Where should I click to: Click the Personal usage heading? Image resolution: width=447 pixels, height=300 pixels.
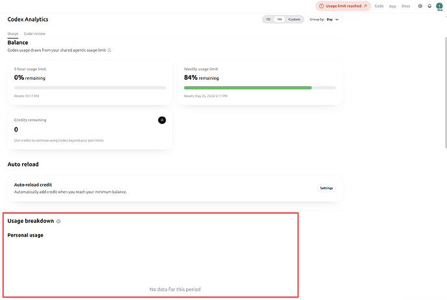point(25,235)
